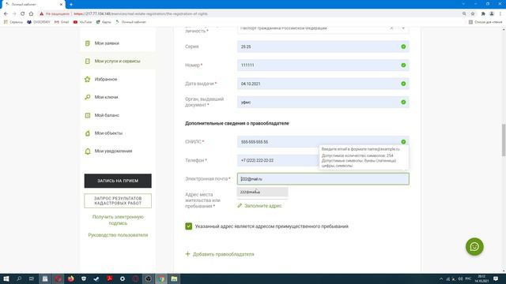Open Task View on taskbar
Screen dimensions: 506x284
coord(32,278)
